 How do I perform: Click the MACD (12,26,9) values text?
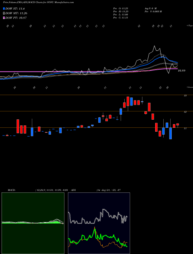51,190
